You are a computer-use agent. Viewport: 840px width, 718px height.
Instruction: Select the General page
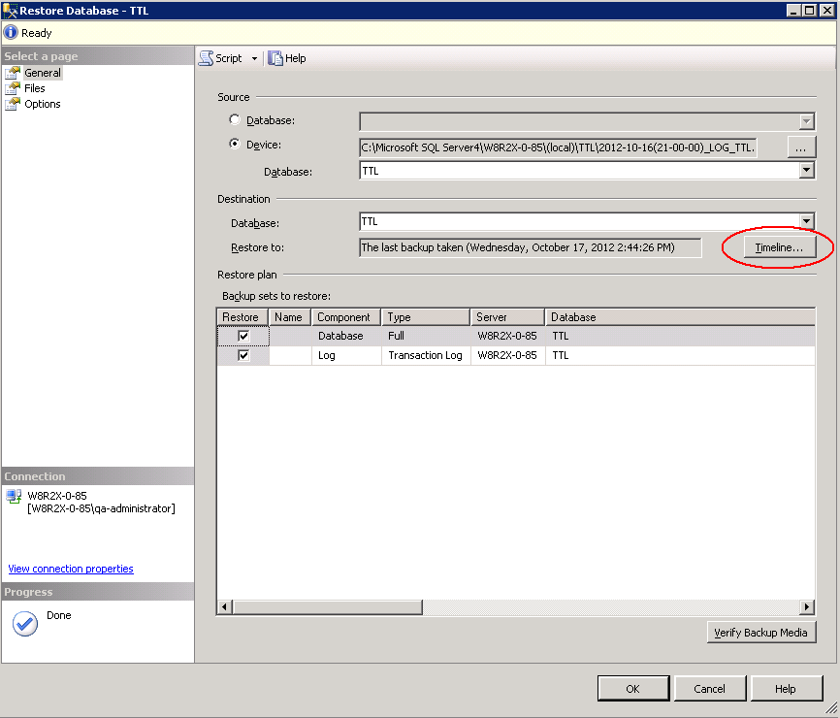pyautogui.click(x=43, y=73)
